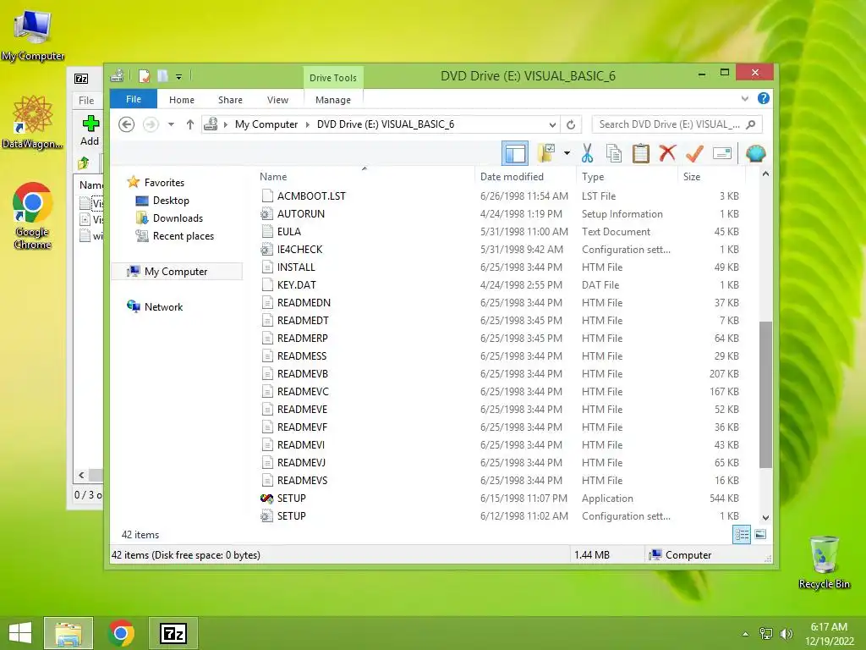This screenshot has height=650, width=866.
Task: Select Downloads in navigation pane
Action: tap(178, 218)
